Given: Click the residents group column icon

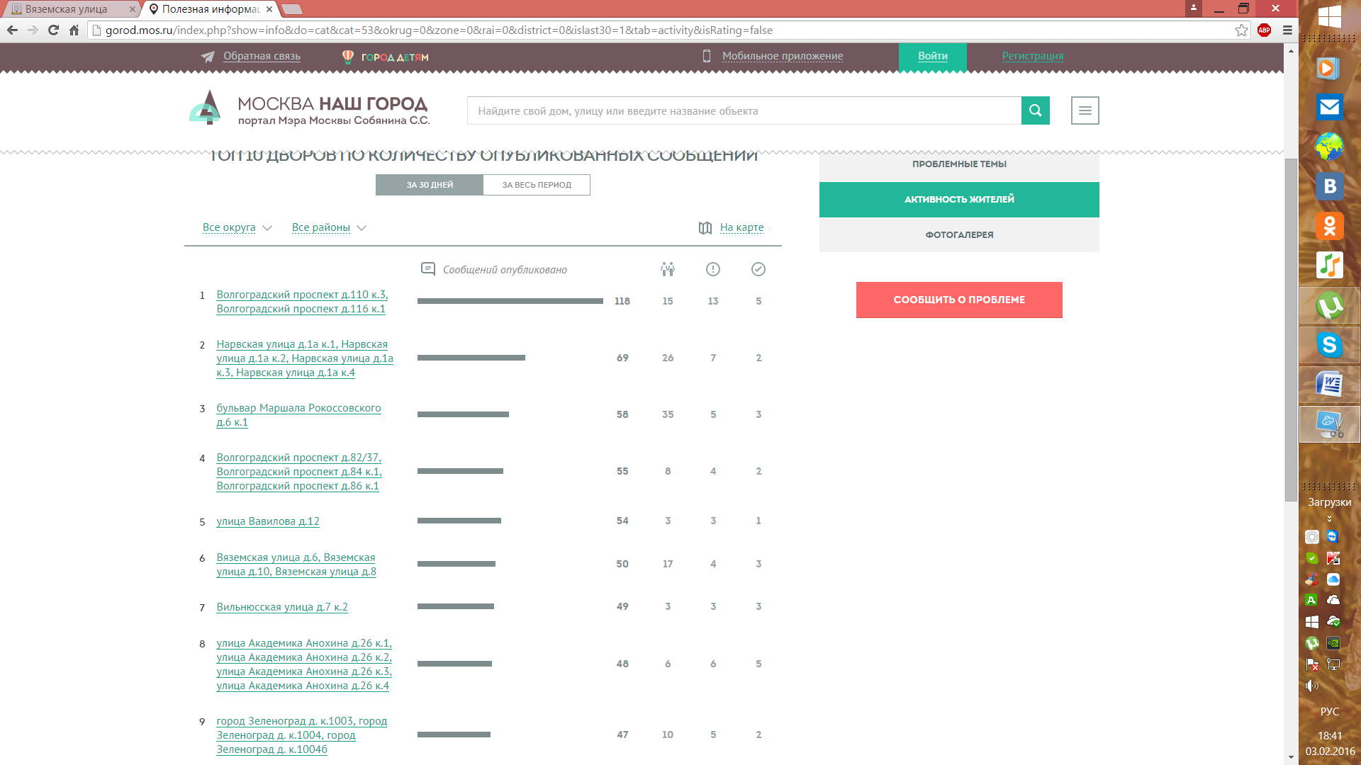Looking at the screenshot, I should tap(667, 269).
